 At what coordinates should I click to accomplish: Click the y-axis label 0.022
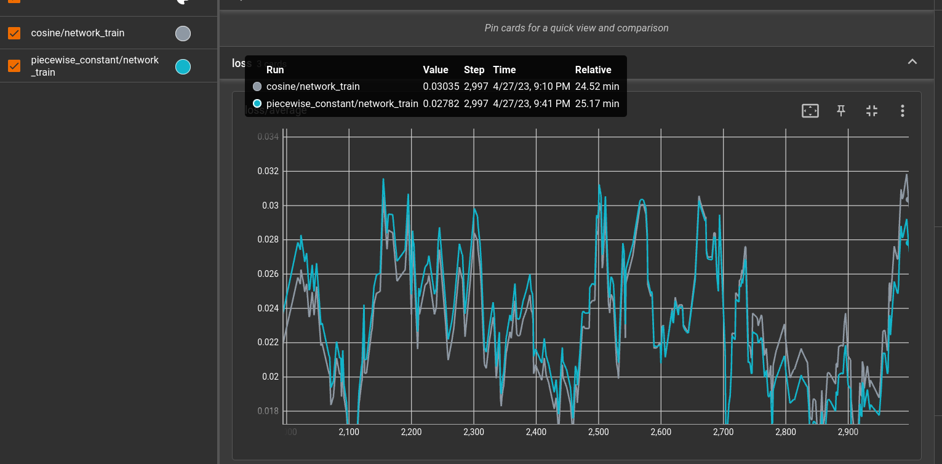(x=268, y=342)
